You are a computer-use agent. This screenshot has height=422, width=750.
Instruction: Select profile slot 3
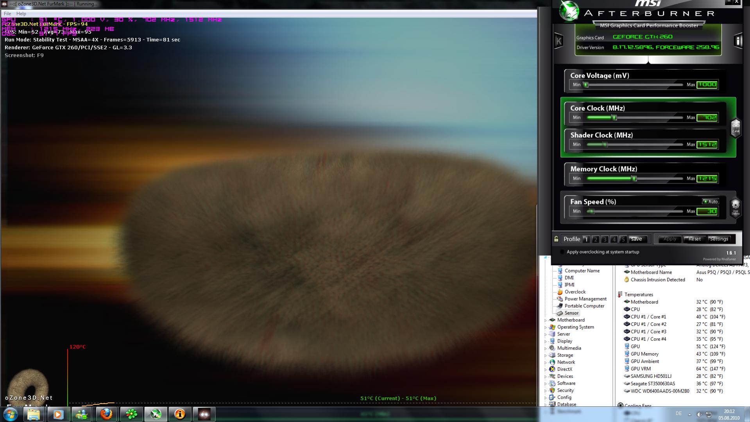605,239
